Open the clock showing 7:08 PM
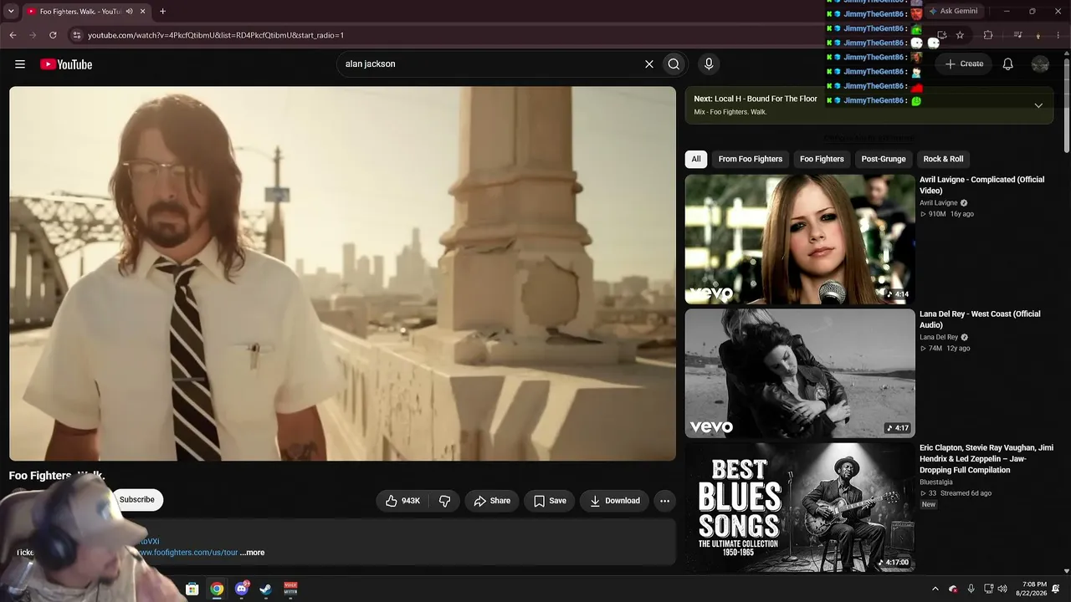 [1031, 589]
